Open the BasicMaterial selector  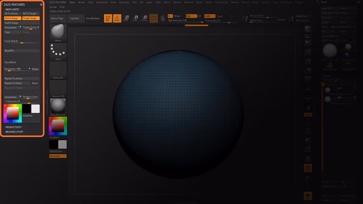(x=58, y=107)
